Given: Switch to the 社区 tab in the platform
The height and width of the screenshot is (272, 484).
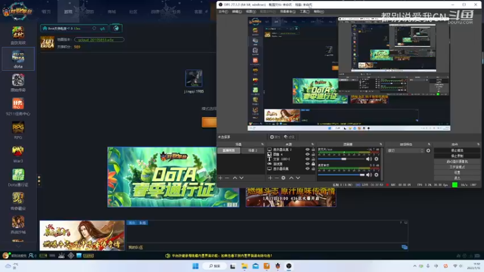Looking at the screenshot, I should click(x=133, y=11).
